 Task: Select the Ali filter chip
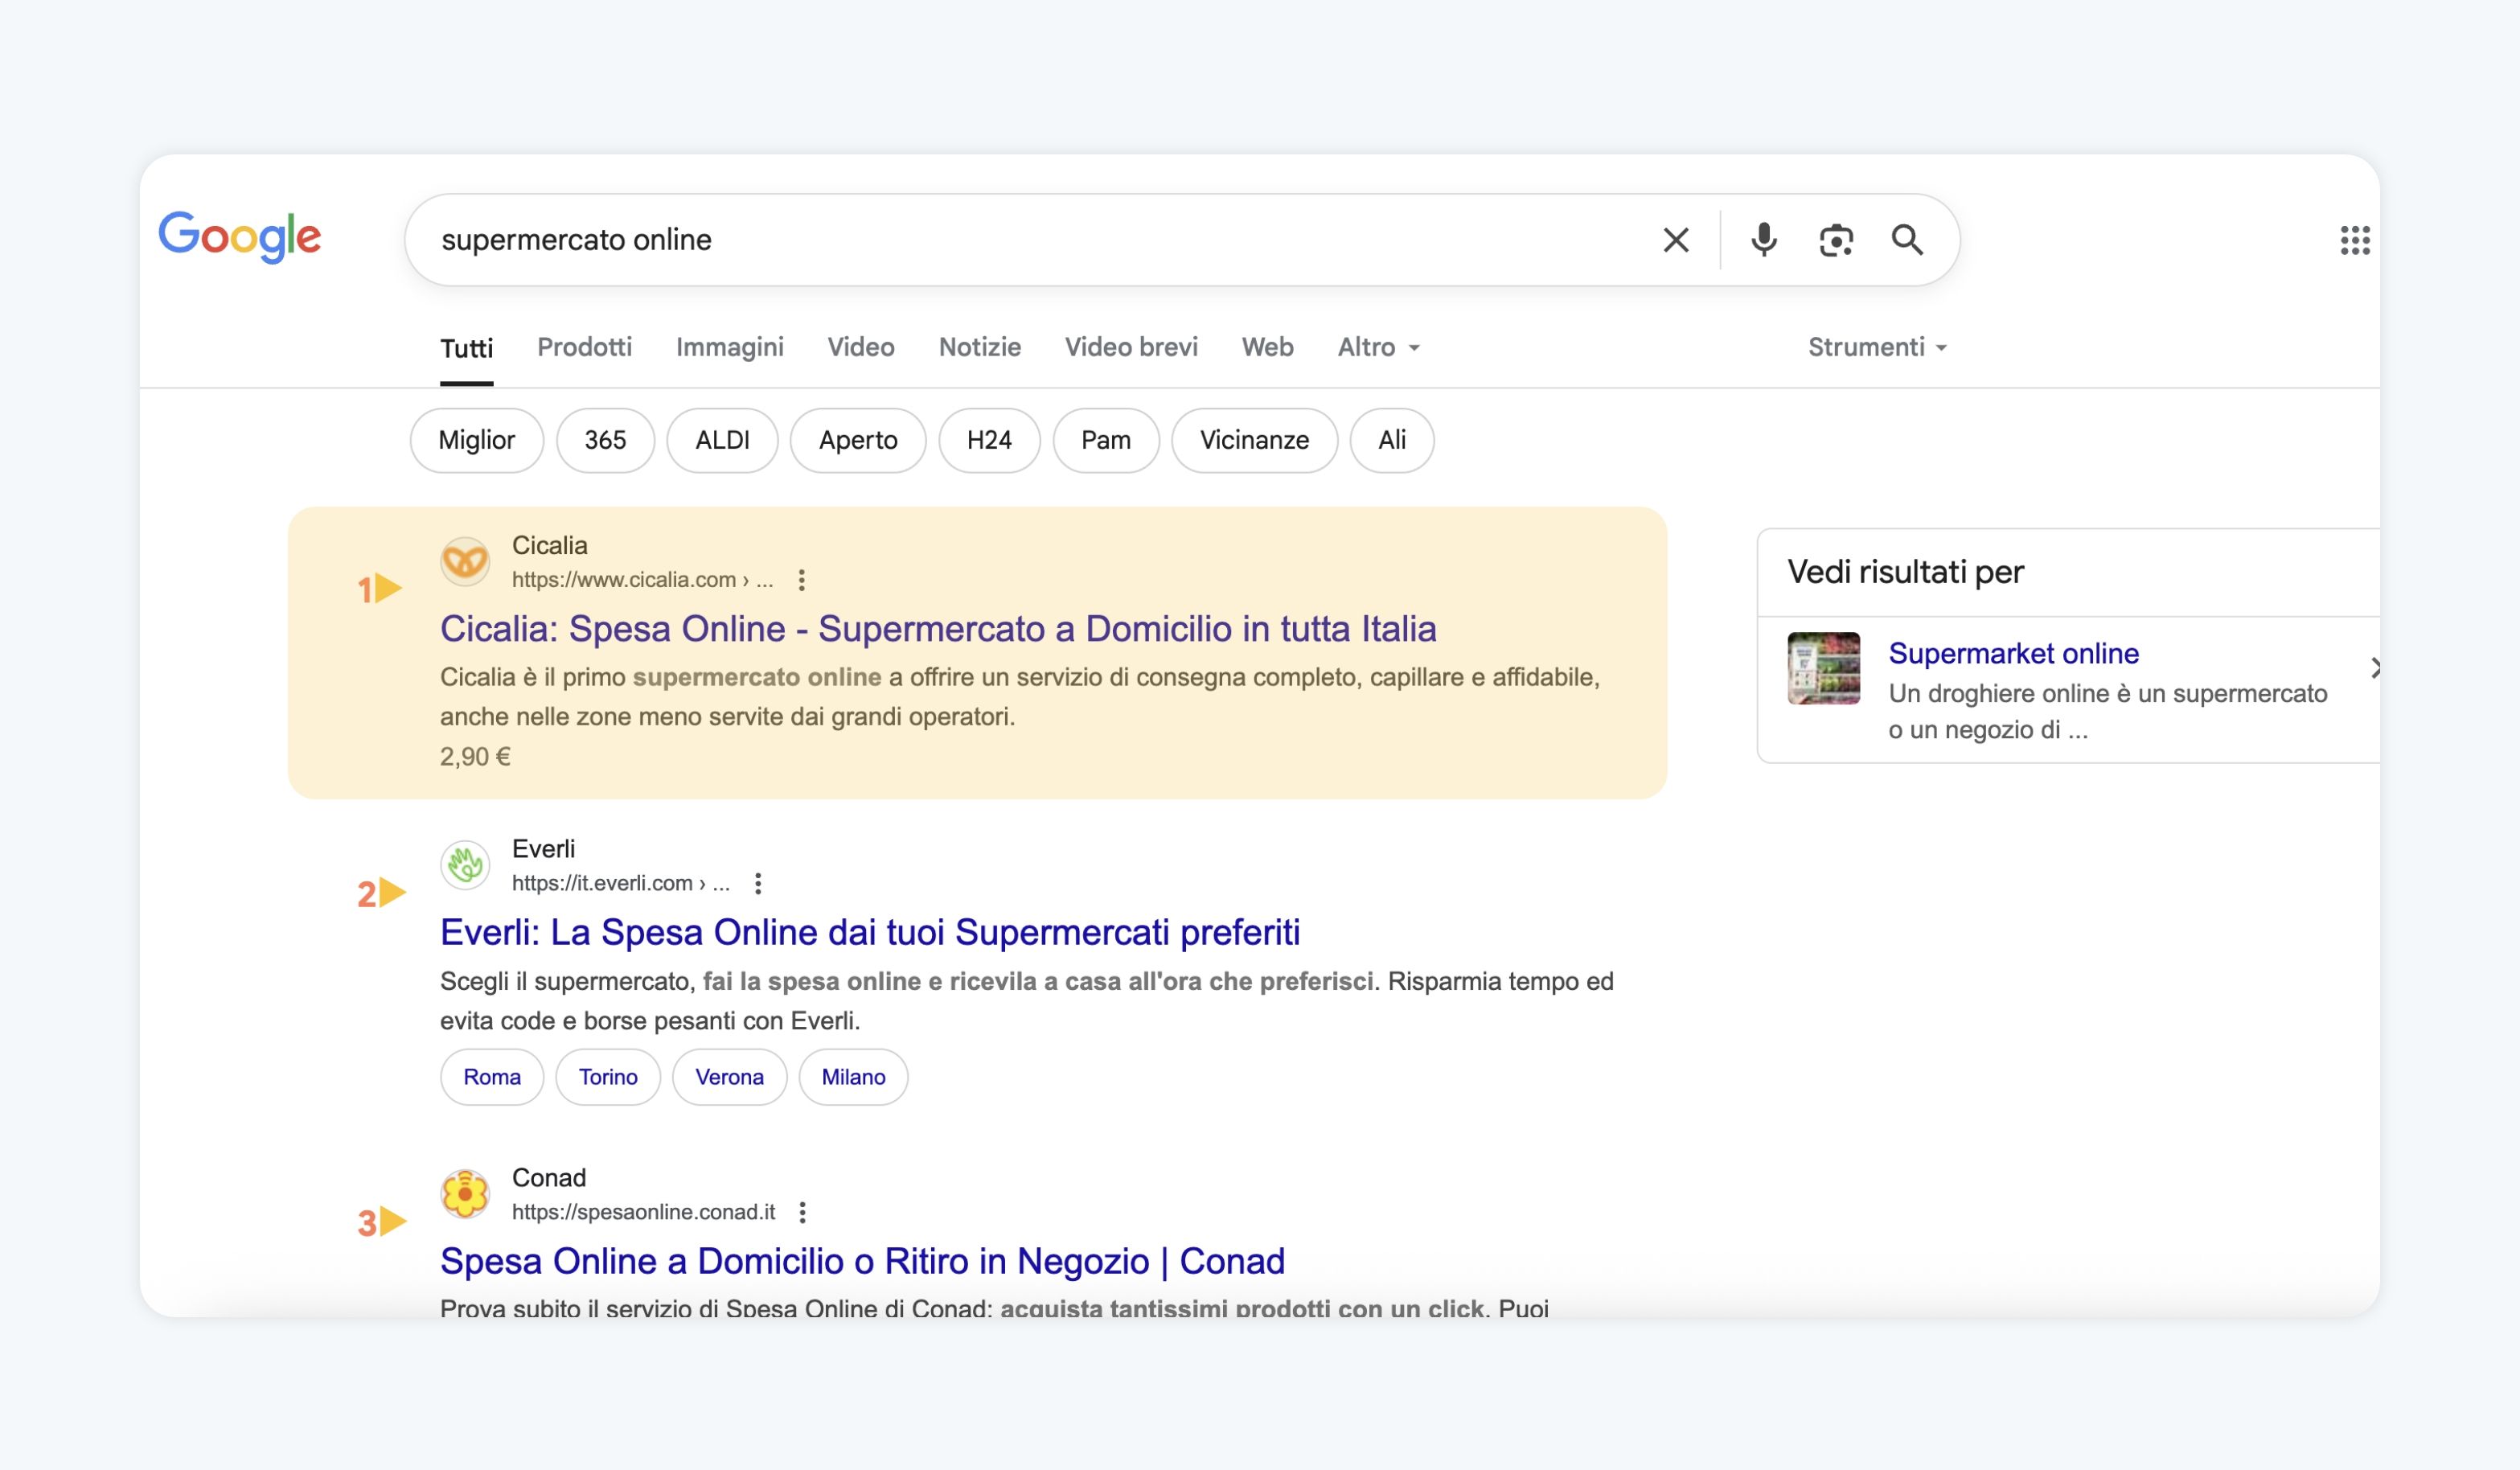click(x=1392, y=440)
